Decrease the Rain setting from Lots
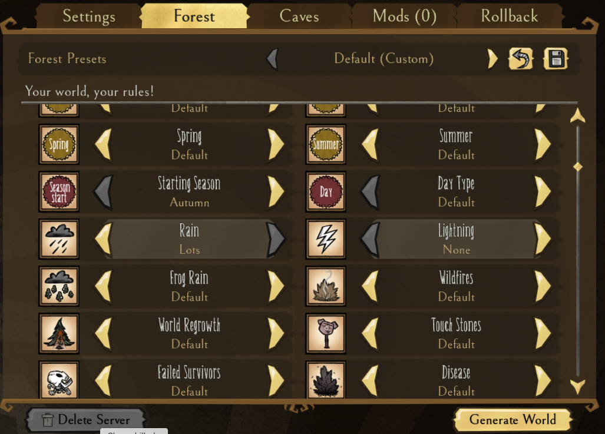 tap(104, 239)
